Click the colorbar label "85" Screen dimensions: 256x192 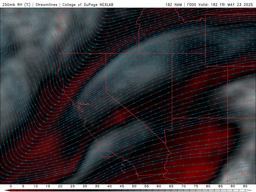pyautogui.click(x=220, y=186)
